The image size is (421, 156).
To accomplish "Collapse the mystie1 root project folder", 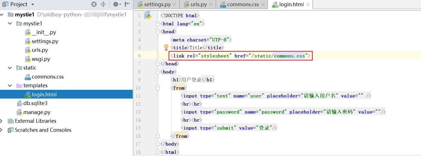I will [2, 15].
